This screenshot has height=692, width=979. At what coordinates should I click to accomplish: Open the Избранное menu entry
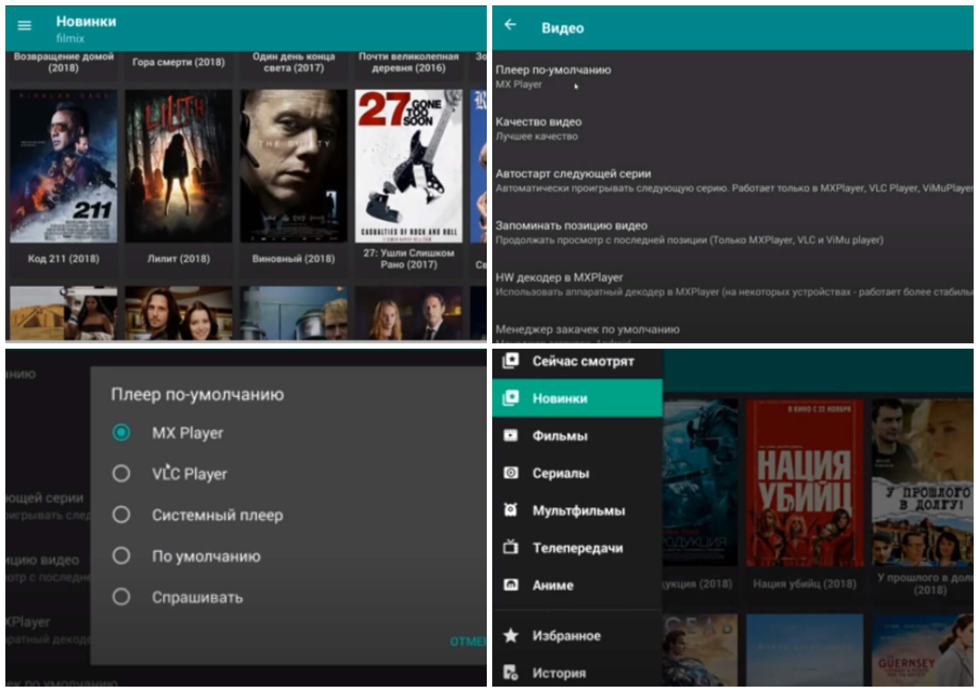577,636
